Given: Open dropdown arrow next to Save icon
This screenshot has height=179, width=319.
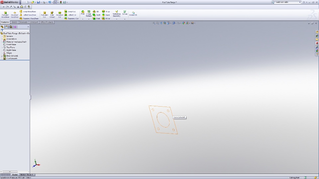Looking at the screenshot, I should coord(41,2).
